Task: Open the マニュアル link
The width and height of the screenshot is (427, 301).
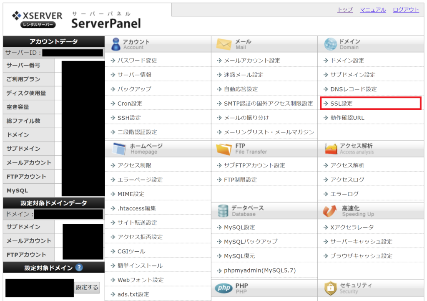Action: (373, 10)
